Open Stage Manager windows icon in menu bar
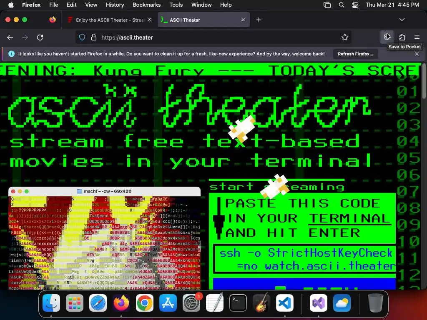 pos(327,5)
